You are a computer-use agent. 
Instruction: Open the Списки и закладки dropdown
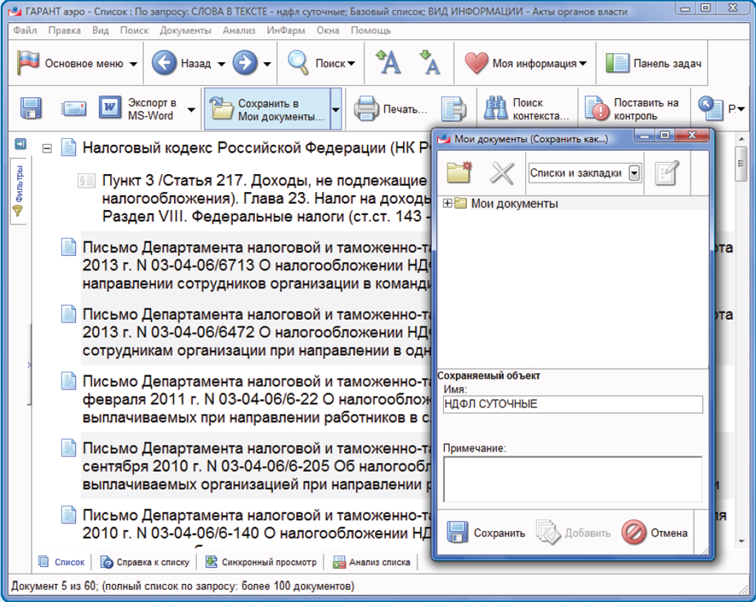[634, 173]
